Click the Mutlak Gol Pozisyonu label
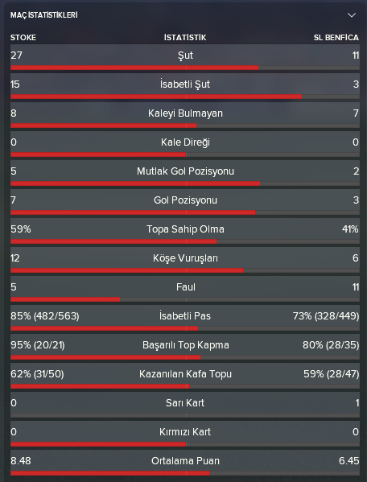367x482 pixels. pos(185,171)
